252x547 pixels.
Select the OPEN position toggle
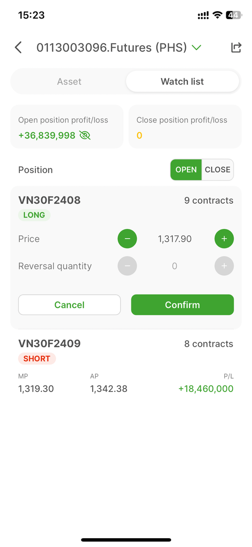pyautogui.click(x=186, y=170)
